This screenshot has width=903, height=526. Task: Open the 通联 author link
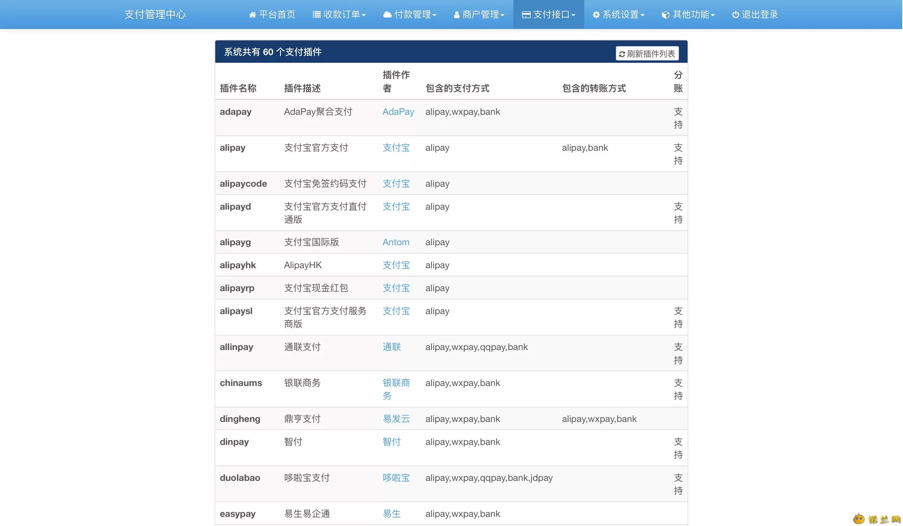(x=392, y=347)
